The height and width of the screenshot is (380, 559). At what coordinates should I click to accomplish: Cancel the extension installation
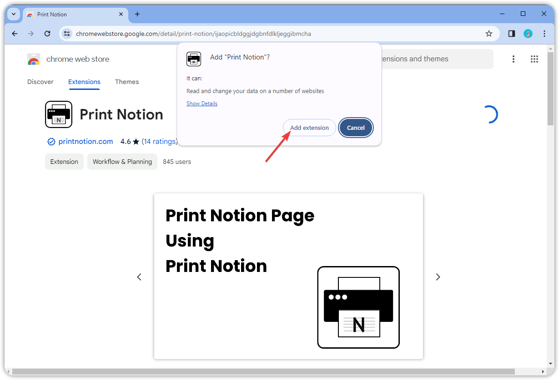tap(356, 128)
